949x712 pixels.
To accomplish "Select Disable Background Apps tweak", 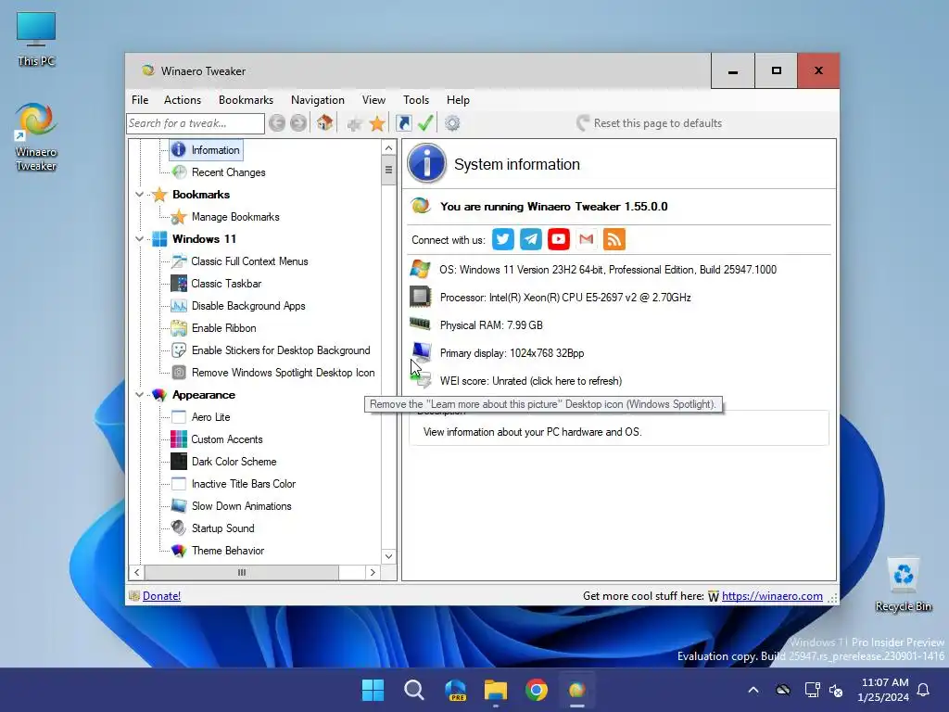I will pos(248,306).
